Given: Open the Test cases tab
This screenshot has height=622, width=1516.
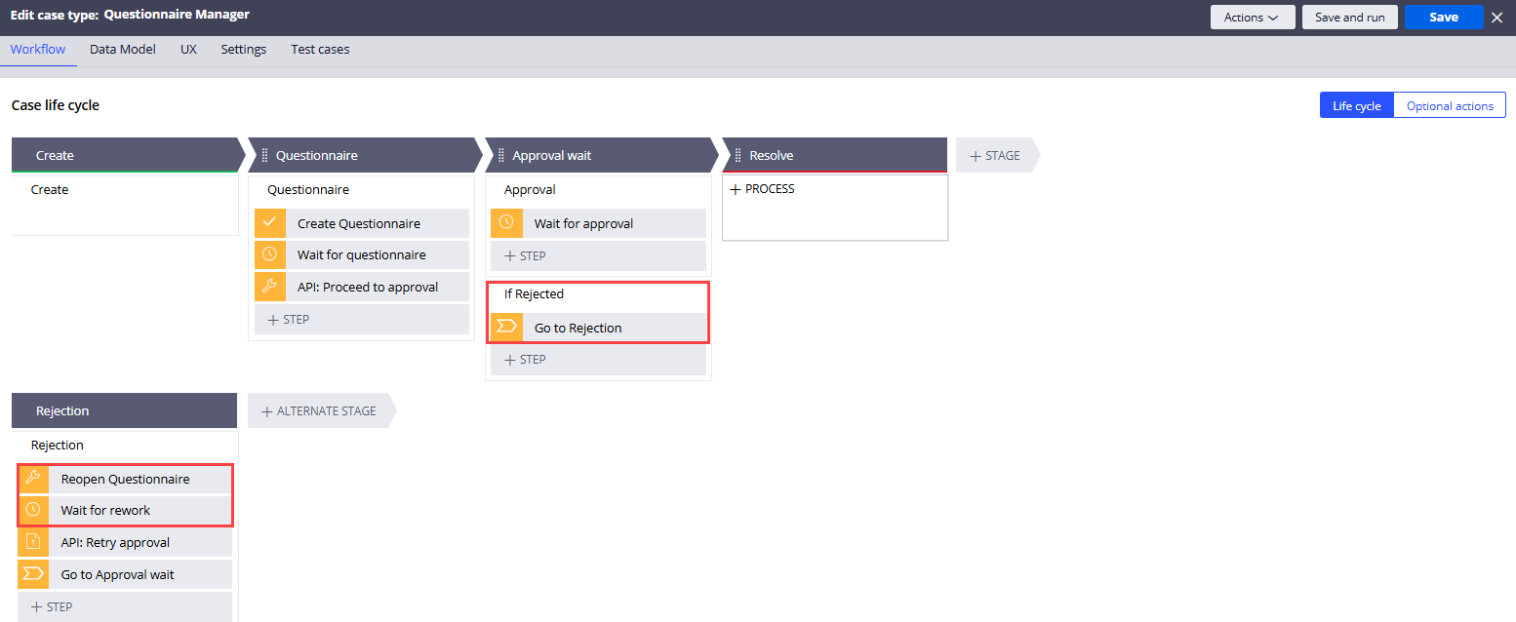Looking at the screenshot, I should pos(320,49).
